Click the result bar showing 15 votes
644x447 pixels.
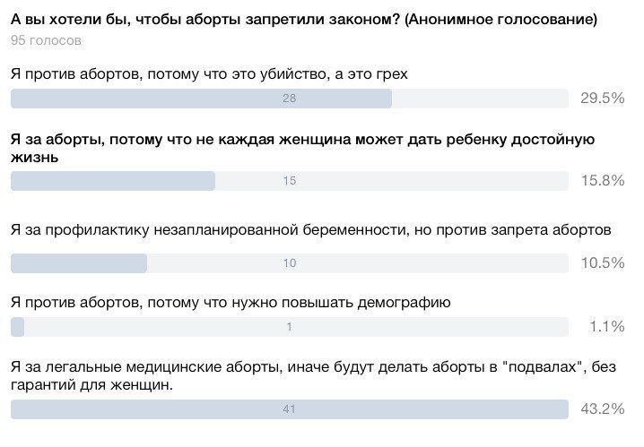pos(290,181)
